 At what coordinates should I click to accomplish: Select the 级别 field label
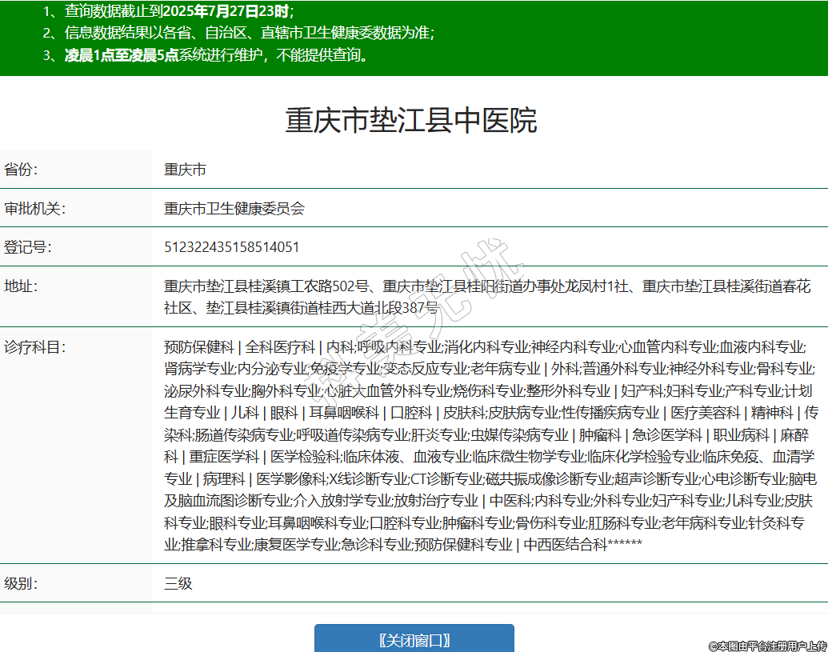click(22, 583)
